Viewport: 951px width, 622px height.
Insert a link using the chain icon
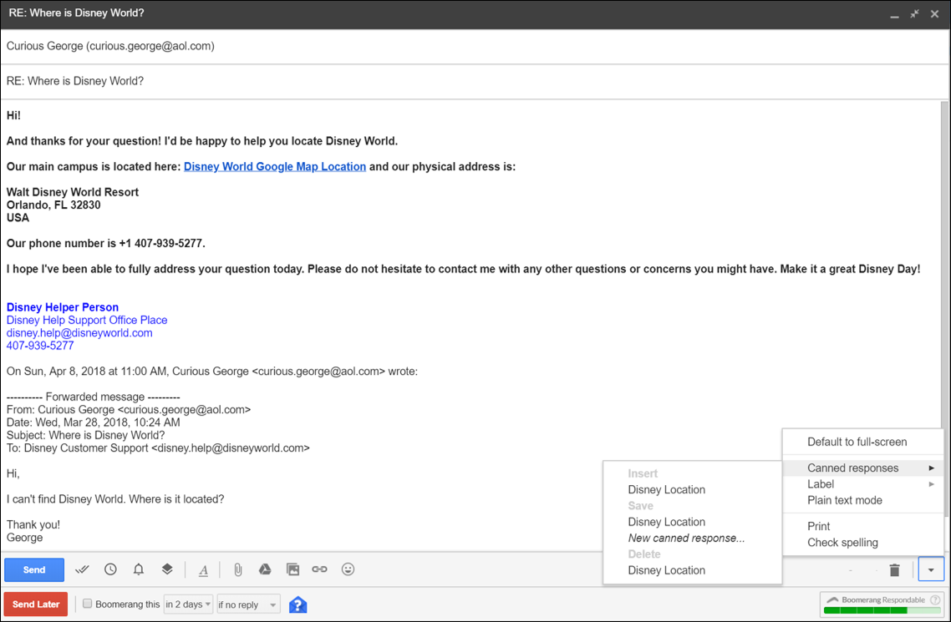319,569
